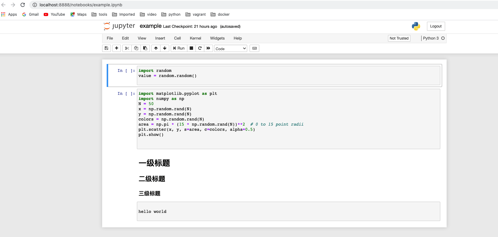
Task: Click the Logout button
Action: click(x=436, y=26)
